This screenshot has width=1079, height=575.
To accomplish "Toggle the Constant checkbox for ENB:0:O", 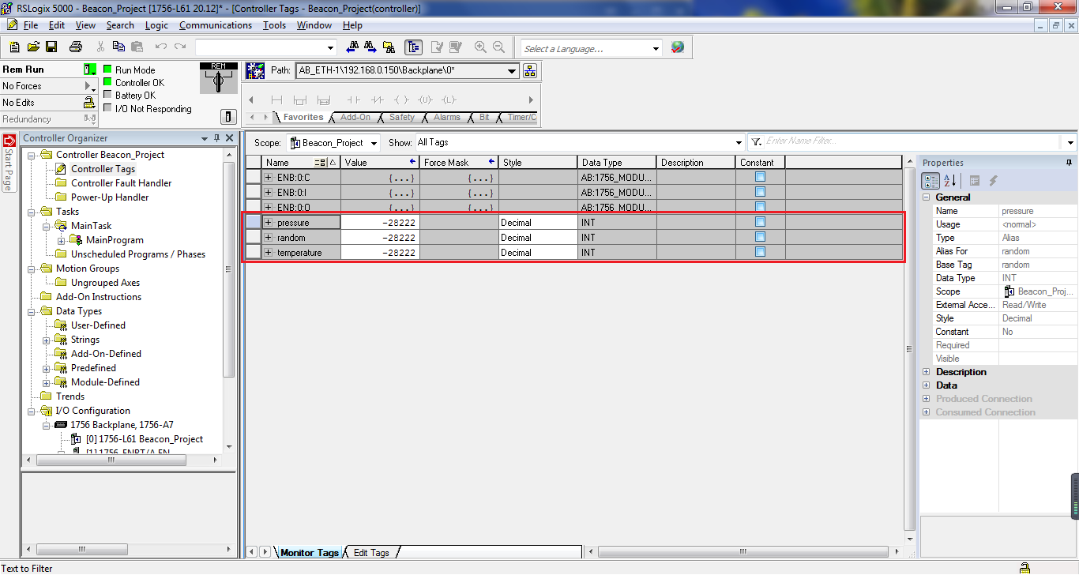I will pyautogui.click(x=760, y=207).
